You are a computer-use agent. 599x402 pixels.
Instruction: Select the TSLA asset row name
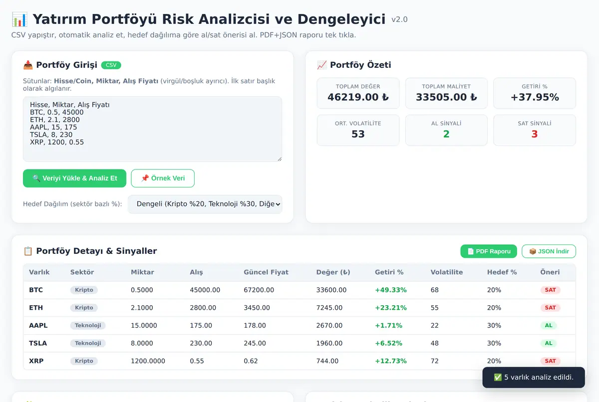38,343
